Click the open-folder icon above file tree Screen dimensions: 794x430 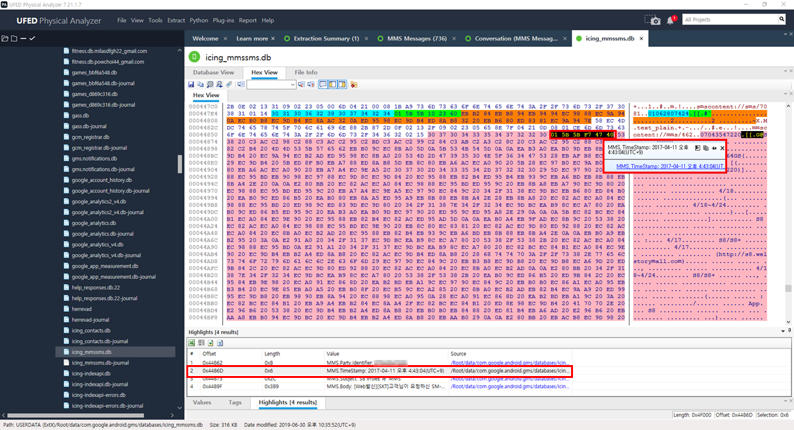(x=5, y=39)
